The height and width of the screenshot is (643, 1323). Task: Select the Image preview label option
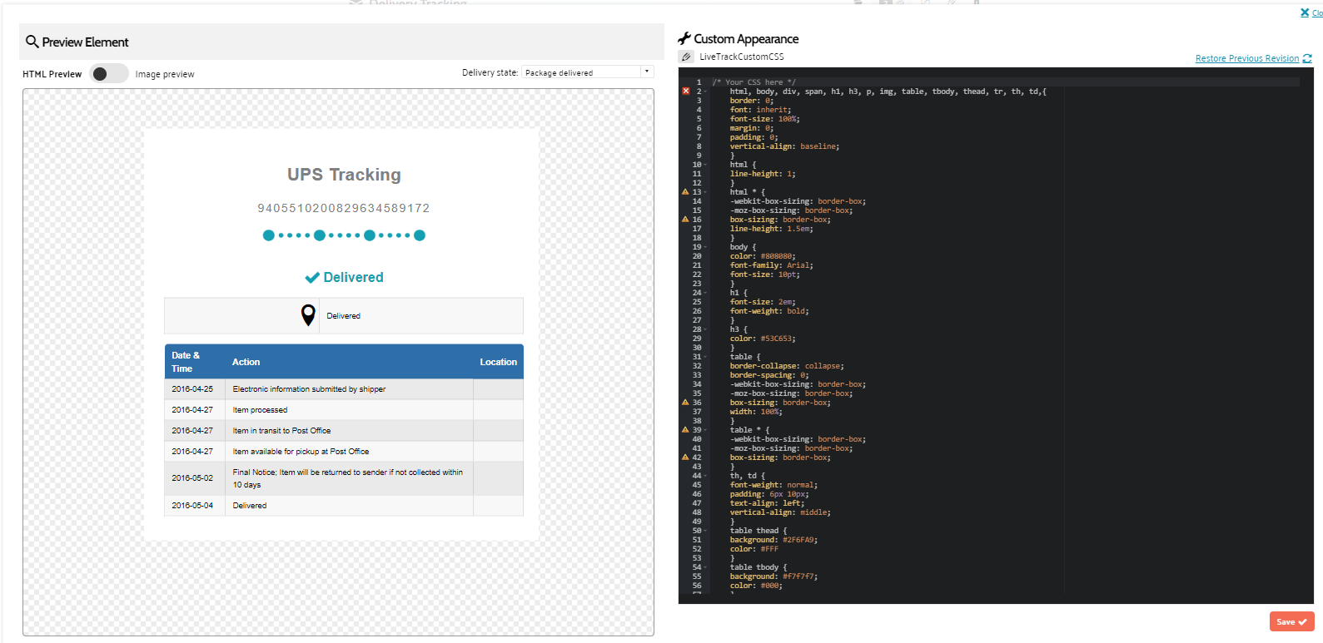coord(165,74)
